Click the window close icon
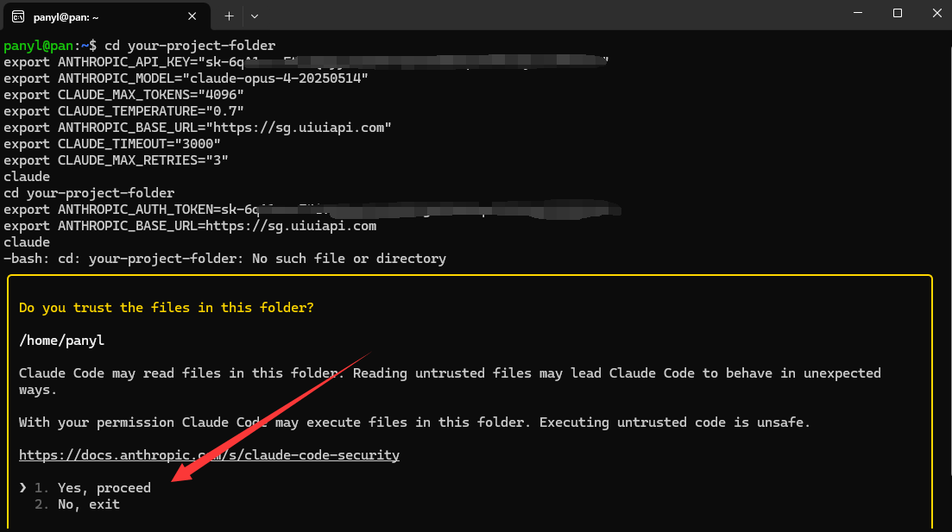The height and width of the screenshot is (532, 952). (x=936, y=14)
